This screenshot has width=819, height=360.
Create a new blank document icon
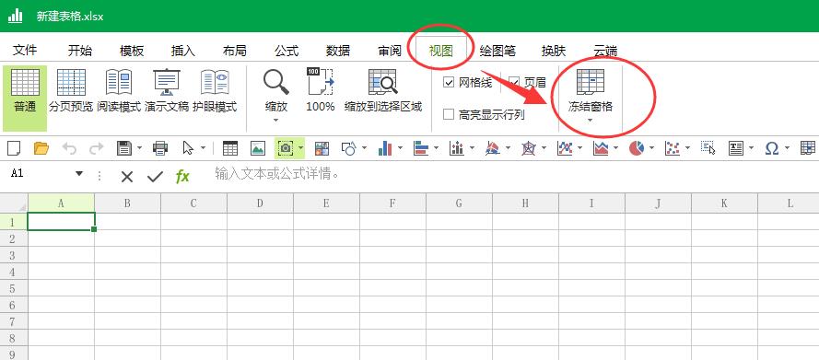14,149
